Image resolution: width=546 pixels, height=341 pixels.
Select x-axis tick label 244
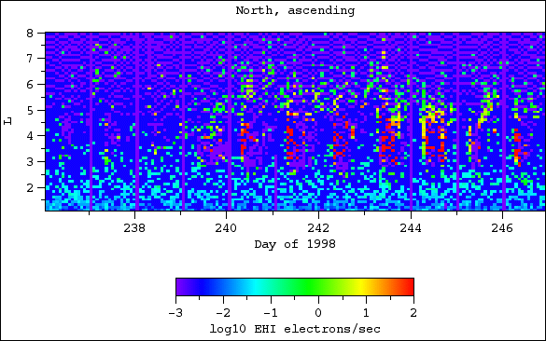411,228
